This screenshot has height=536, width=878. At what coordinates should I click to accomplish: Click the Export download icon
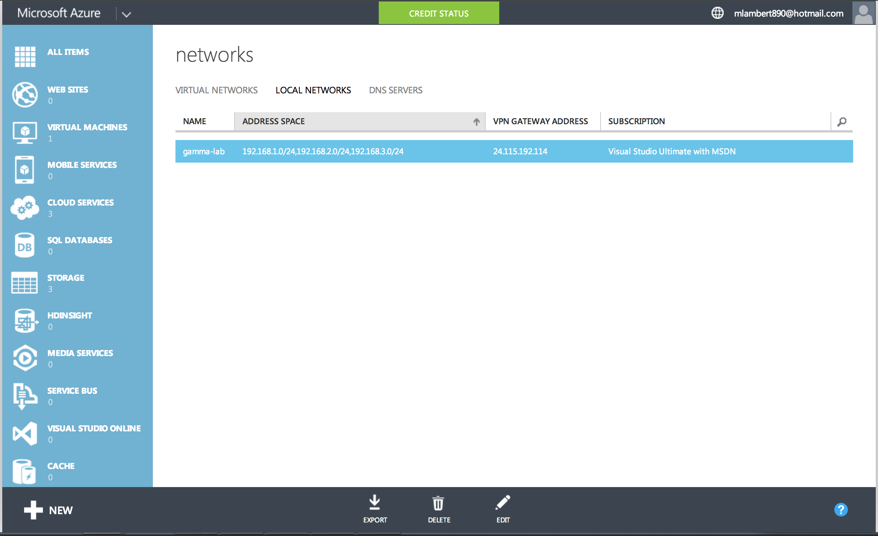pyautogui.click(x=375, y=503)
